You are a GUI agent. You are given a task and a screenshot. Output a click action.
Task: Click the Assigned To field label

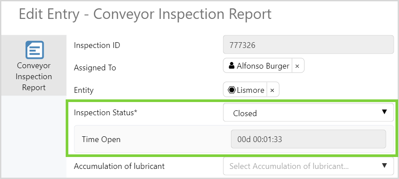click(x=95, y=68)
